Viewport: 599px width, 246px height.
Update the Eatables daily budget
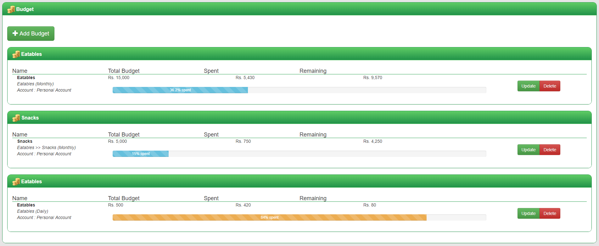(528, 213)
